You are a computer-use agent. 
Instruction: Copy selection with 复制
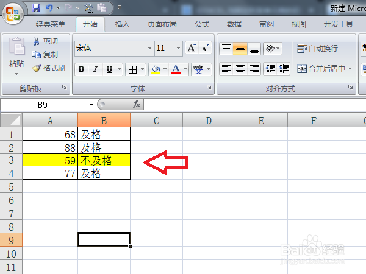(x=45, y=55)
